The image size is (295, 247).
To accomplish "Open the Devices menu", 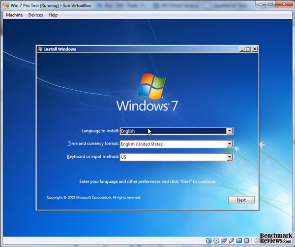I will 35,15.
